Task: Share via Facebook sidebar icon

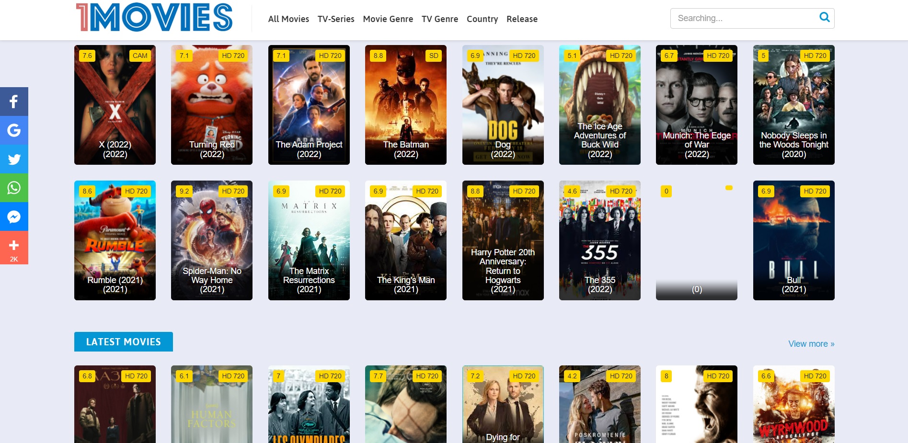Action: (x=14, y=102)
